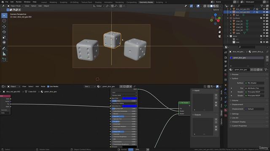270x151 pixels.
Task: Uncheck the dices collection checkbox
Action: tap(261, 36)
